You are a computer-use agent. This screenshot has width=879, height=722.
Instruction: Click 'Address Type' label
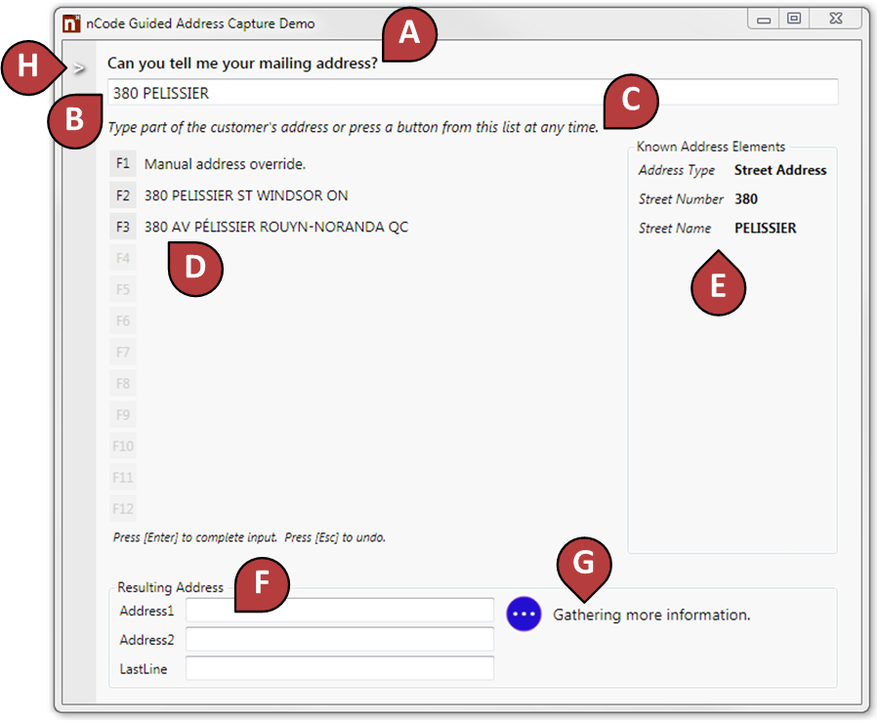pos(677,170)
